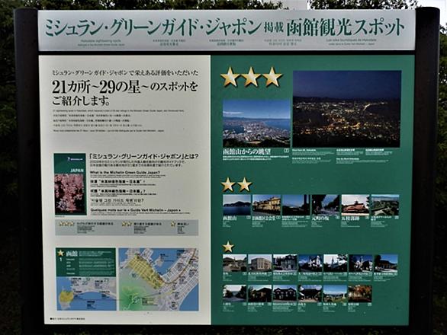The width and height of the screenshot is (447, 335).
Task: Select the aerial view thumbnail ending the two-star row
Action: click(x=385, y=205)
